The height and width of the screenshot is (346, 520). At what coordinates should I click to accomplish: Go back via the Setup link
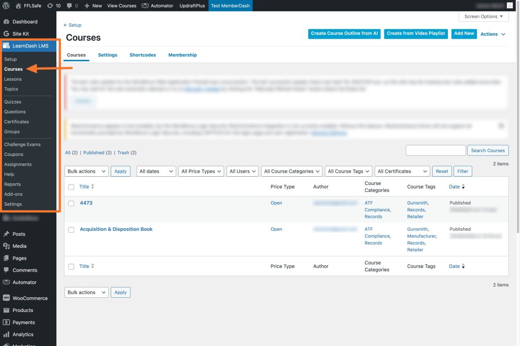(x=72, y=25)
